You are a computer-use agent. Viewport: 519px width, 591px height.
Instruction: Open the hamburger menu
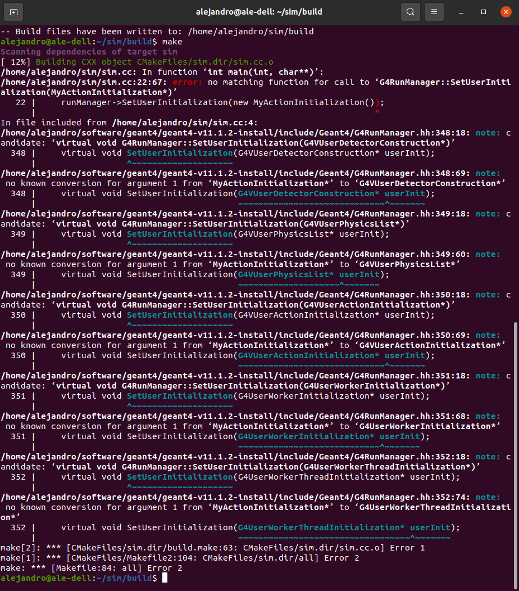434,12
